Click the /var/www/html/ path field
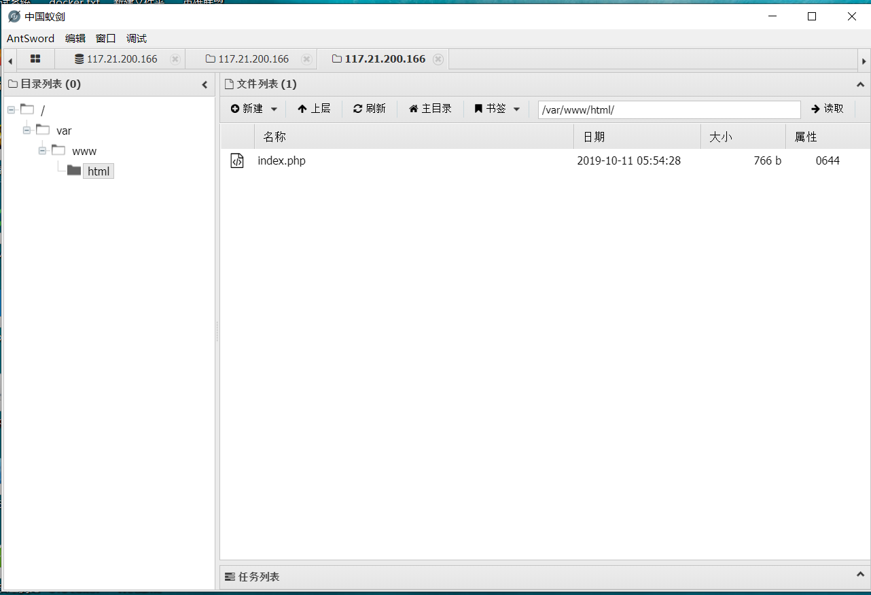 pyautogui.click(x=669, y=109)
